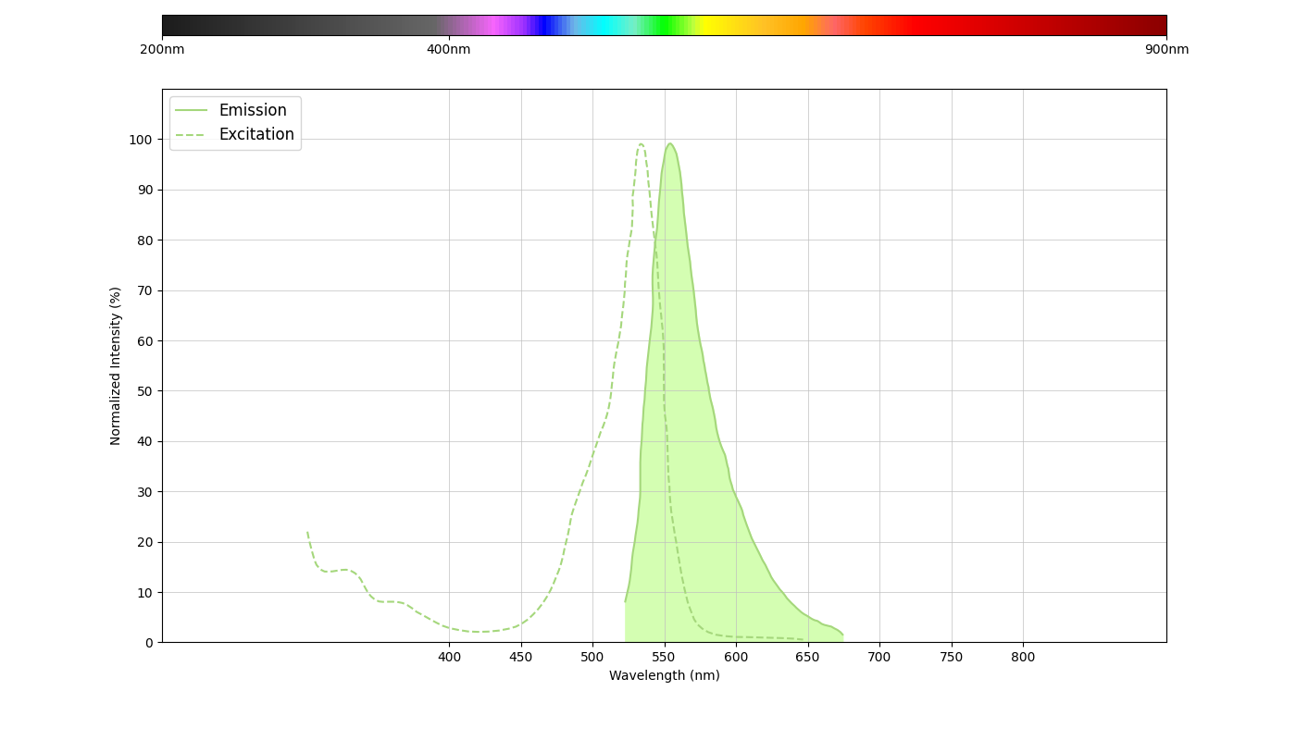1296x740 pixels.
Task: Click the 450 x-axis tick label
Action: coord(521,657)
